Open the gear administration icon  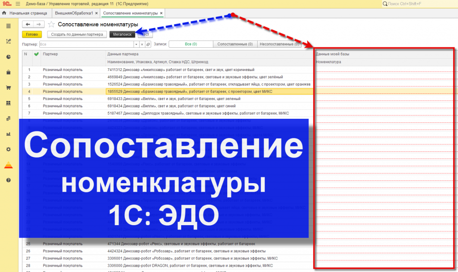point(8,149)
